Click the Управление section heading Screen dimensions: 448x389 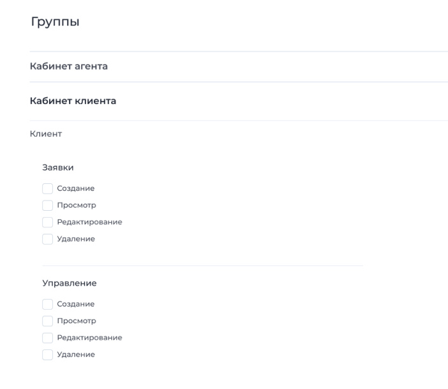70,283
